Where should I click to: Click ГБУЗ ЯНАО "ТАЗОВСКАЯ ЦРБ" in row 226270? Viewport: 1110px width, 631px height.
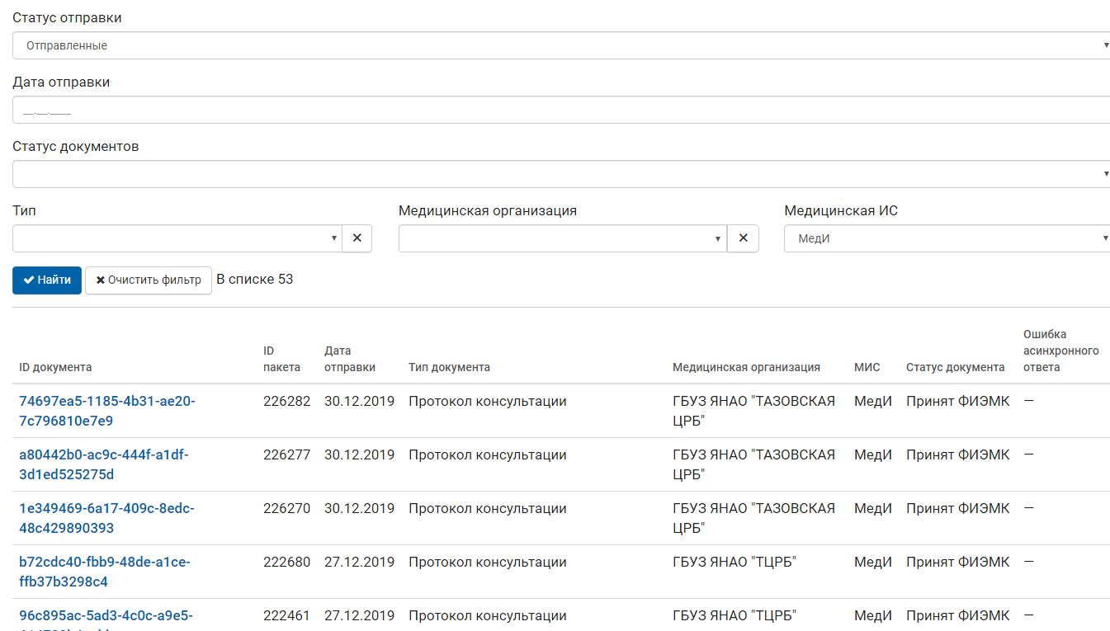click(753, 518)
